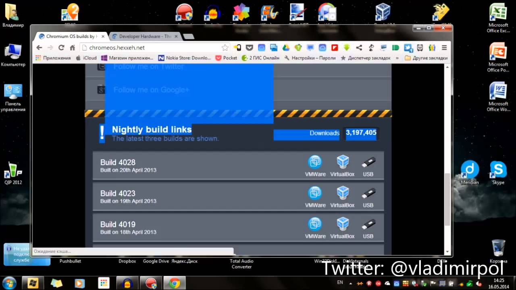Open the Приложения apps bookmark
Viewport: 516px width, 290px height.
tap(53, 58)
